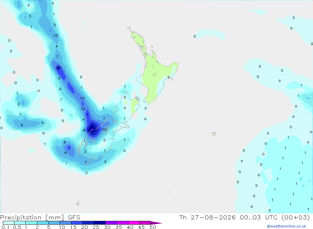Click the 40–45 mm magenta legend swatch
313x229 pixels.
134,223
